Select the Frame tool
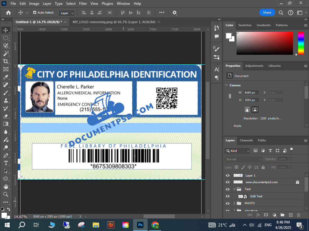Image resolution: width=309 pixels, height=231 pixels. [6, 69]
